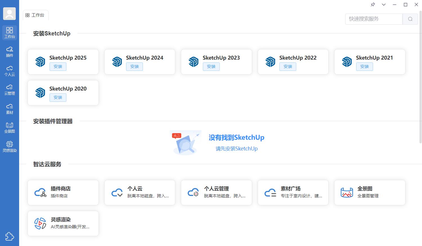Install SketchUp 2024 via 安装 button
The image size is (422, 246).
[134, 67]
